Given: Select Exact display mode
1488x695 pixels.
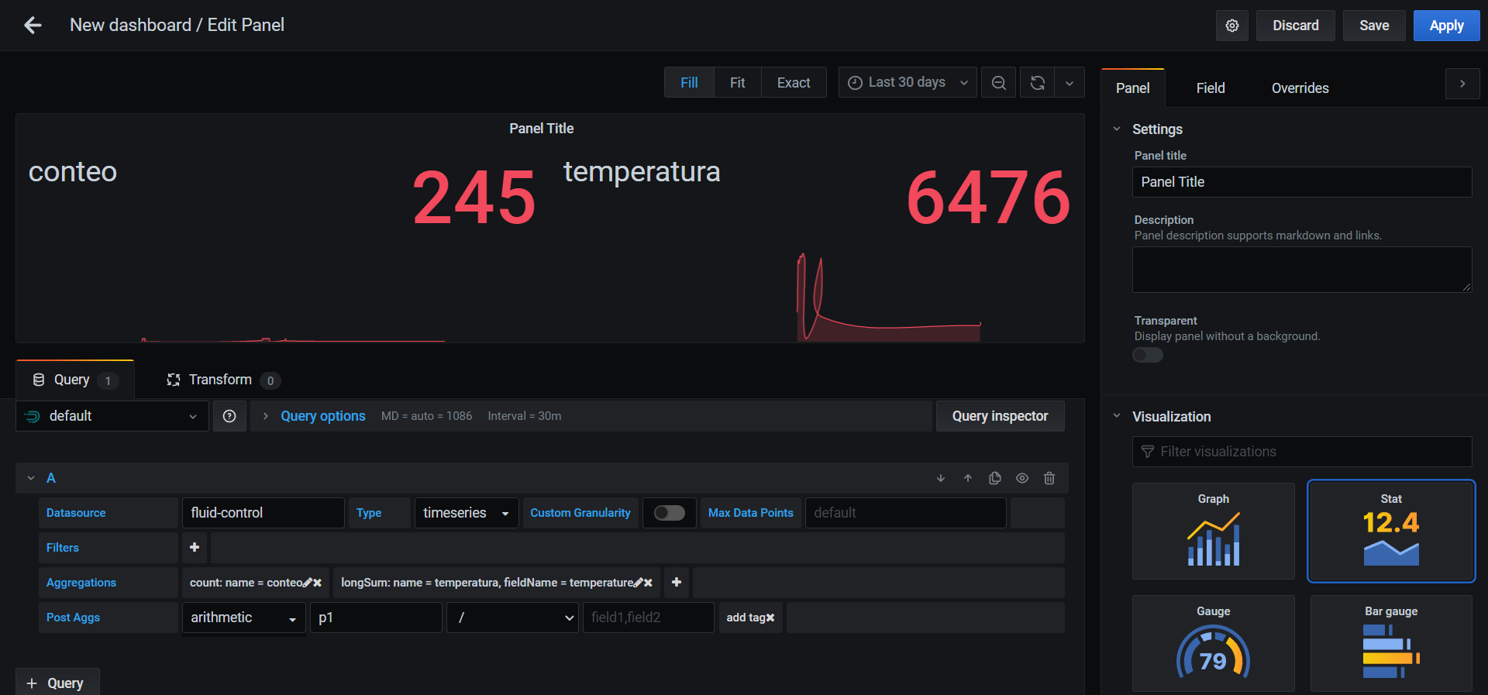Looking at the screenshot, I should click(794, 83).
